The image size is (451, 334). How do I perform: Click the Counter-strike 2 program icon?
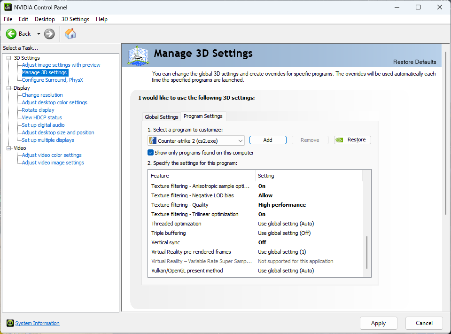pos(153,140)
